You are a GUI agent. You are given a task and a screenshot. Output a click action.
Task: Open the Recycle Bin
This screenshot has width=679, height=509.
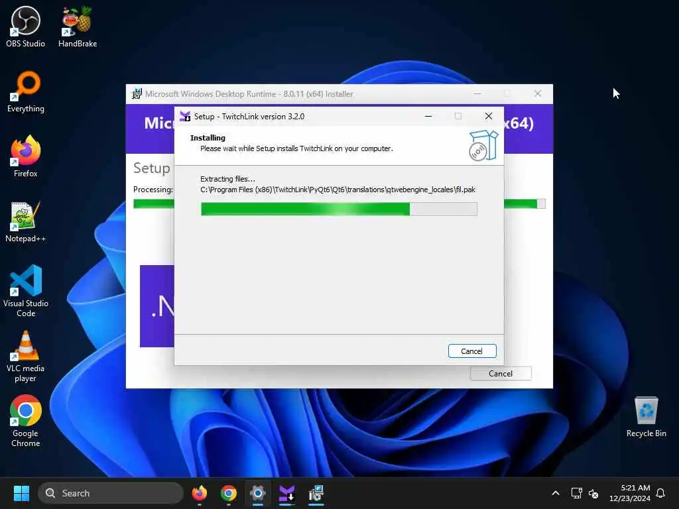tap(646, 416)
